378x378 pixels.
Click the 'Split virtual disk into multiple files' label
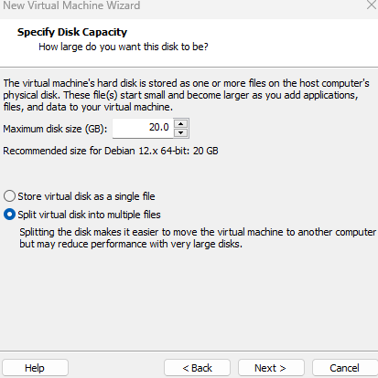tap(89, 215)
